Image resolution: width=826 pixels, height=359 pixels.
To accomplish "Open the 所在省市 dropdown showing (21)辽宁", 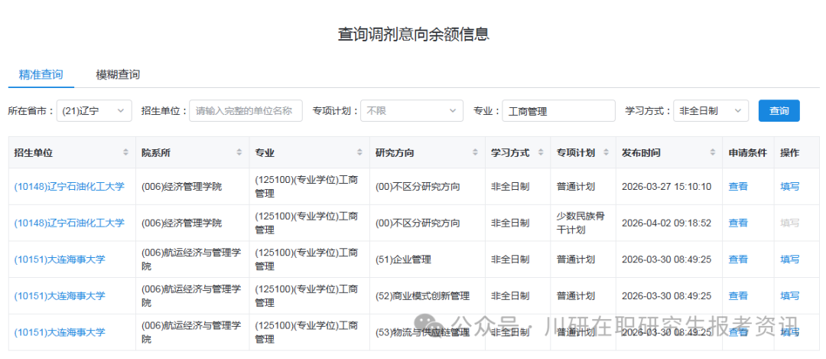I will pos(94,111).
